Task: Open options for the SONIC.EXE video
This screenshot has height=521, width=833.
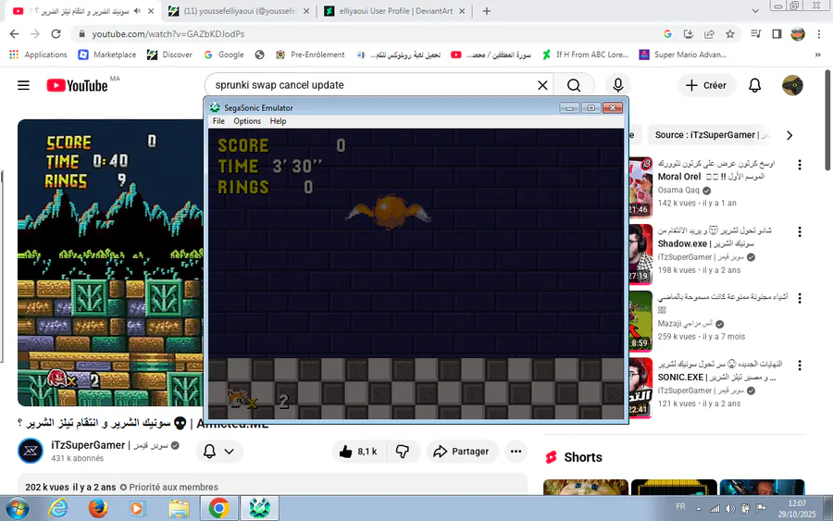Action: click(799, 366)
